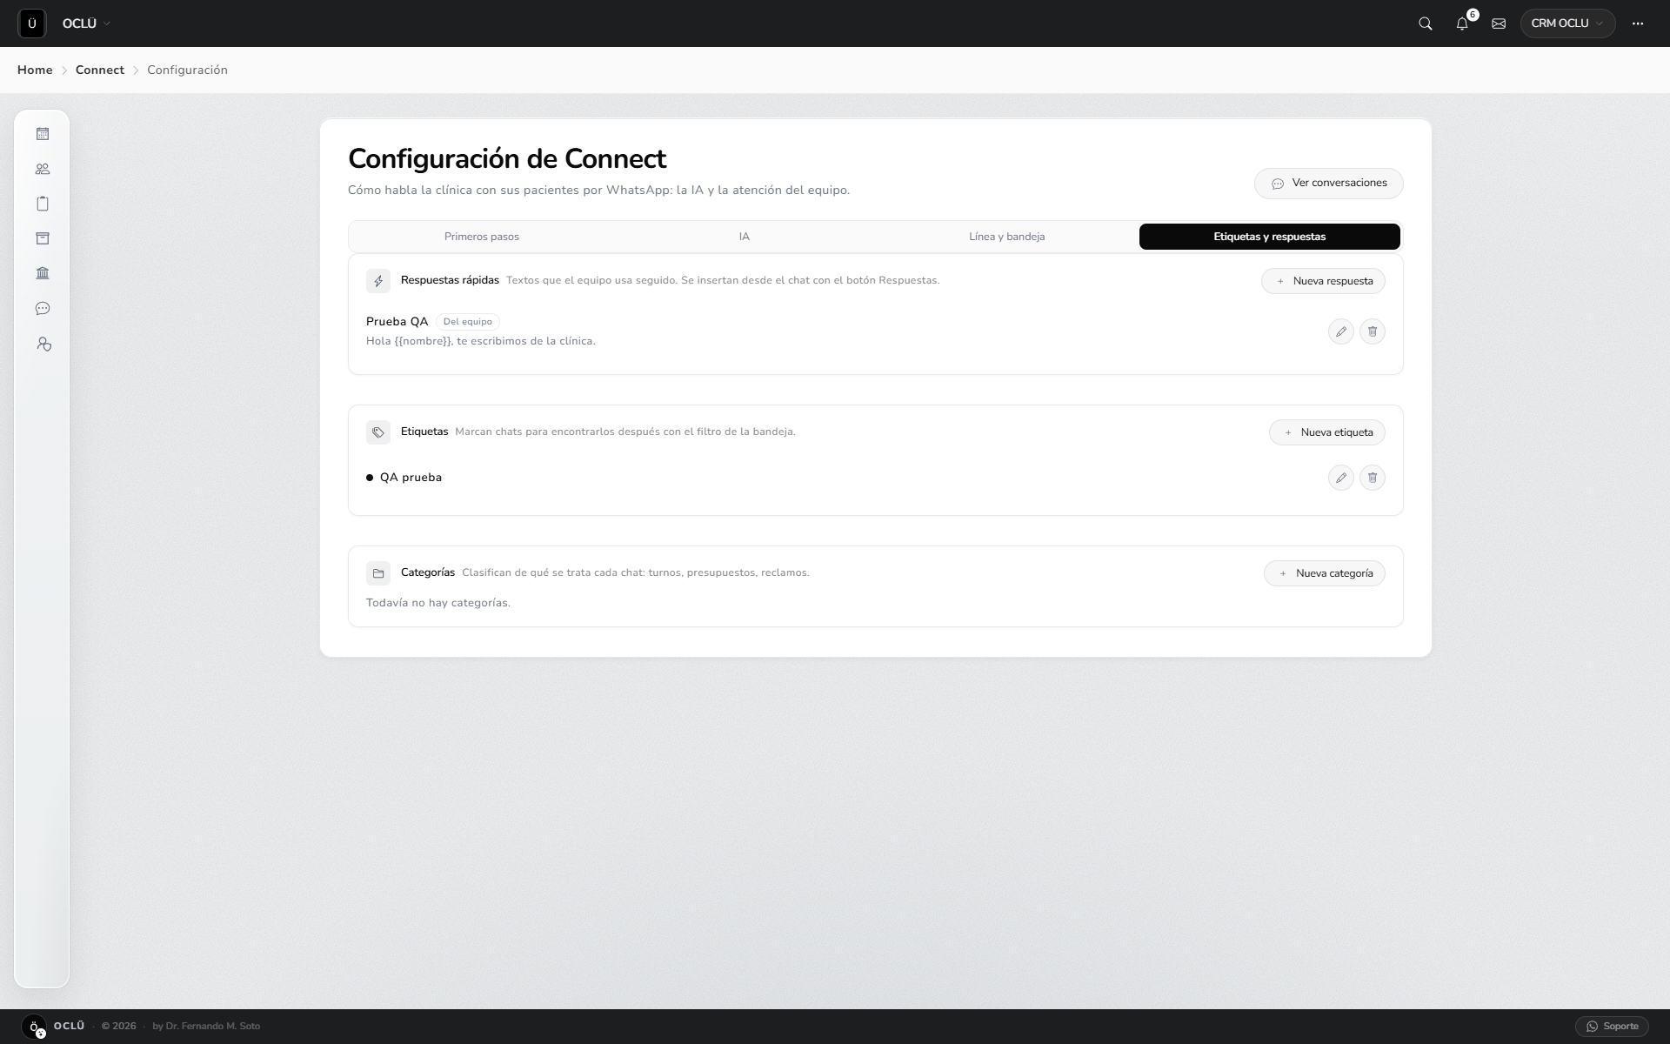Click the Prueba QA response title

click(x=397, y=322)
